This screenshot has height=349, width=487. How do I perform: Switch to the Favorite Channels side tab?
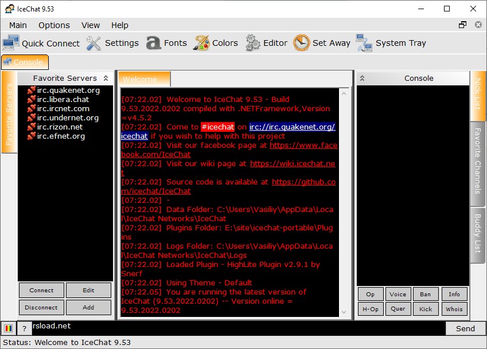click(x=477, y=160)
